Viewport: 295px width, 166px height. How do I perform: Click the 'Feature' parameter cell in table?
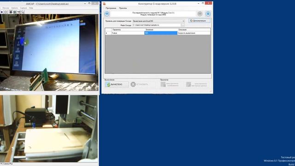click(x=128, y=33)
